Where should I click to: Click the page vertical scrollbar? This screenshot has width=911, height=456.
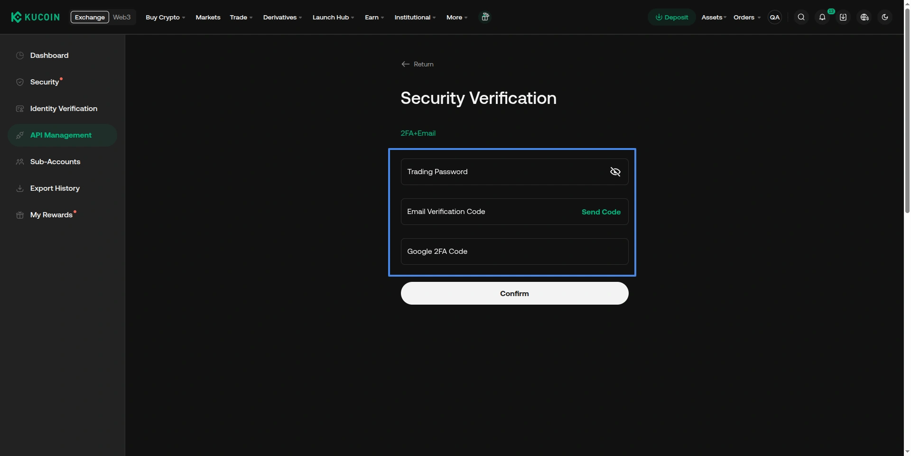pyautogui.click(x=907, y=112)
